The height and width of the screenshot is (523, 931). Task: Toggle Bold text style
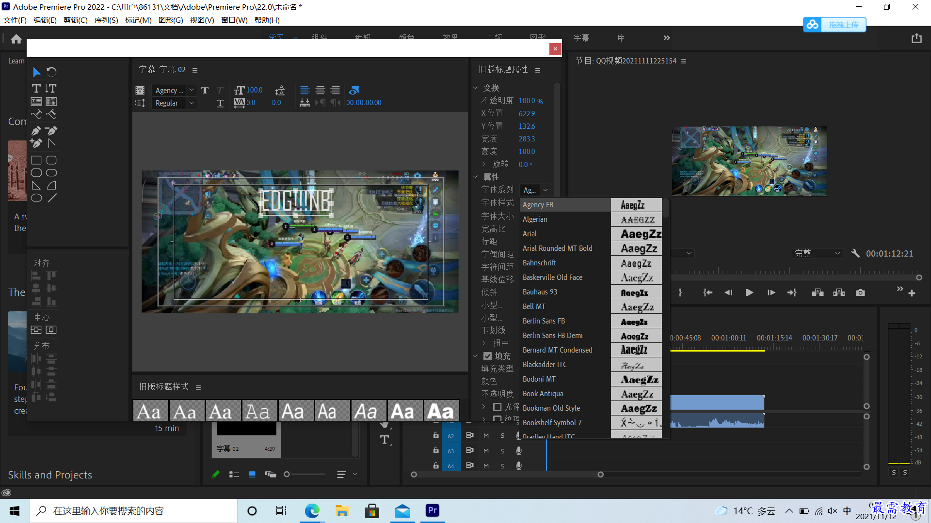point(205,90)
